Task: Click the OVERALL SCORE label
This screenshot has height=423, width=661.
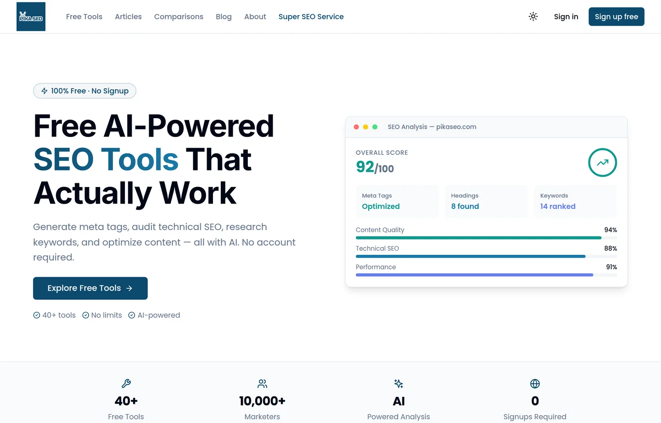Action: [382, 153]
